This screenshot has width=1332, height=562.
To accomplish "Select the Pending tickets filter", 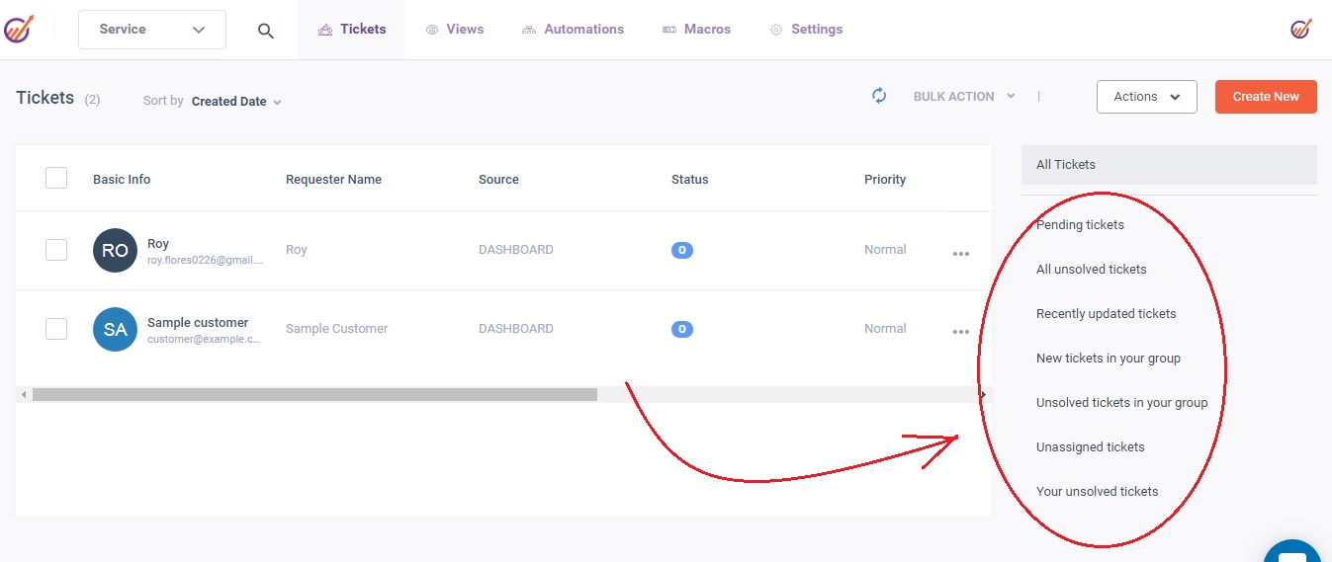I will pos(1080,224).
